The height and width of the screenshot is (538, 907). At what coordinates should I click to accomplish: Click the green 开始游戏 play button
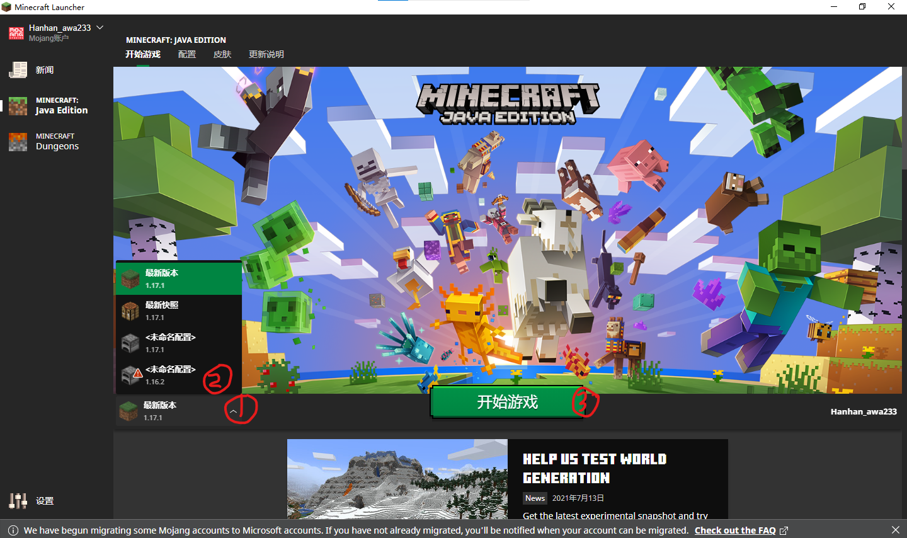click(x=507, y=402)
